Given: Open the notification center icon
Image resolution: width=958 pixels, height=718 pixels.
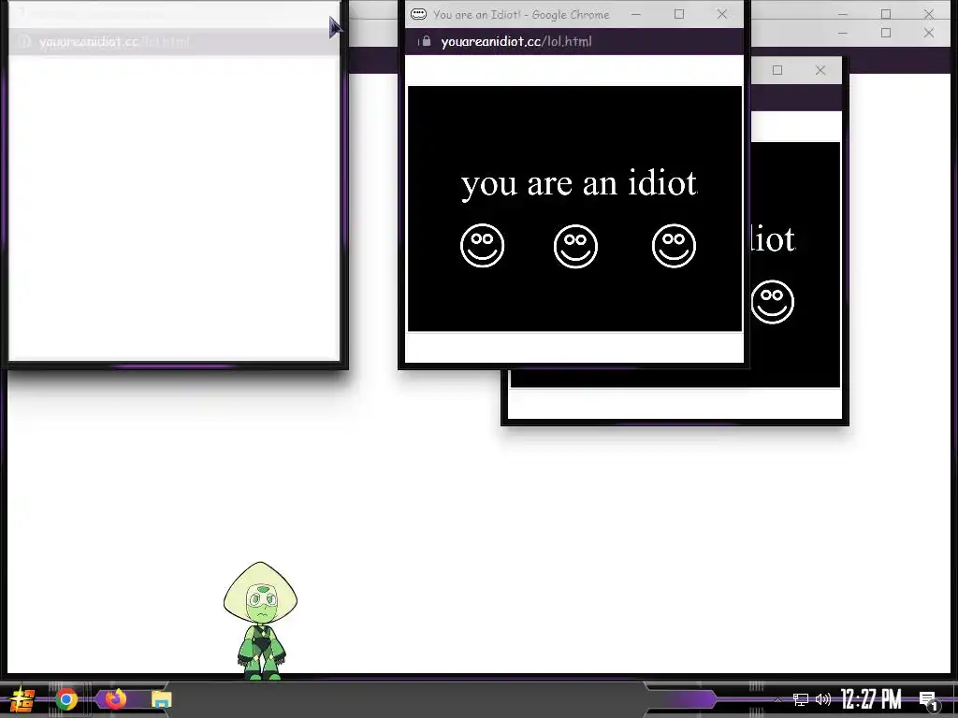Looking at the screenshot, I should point(929,700).
